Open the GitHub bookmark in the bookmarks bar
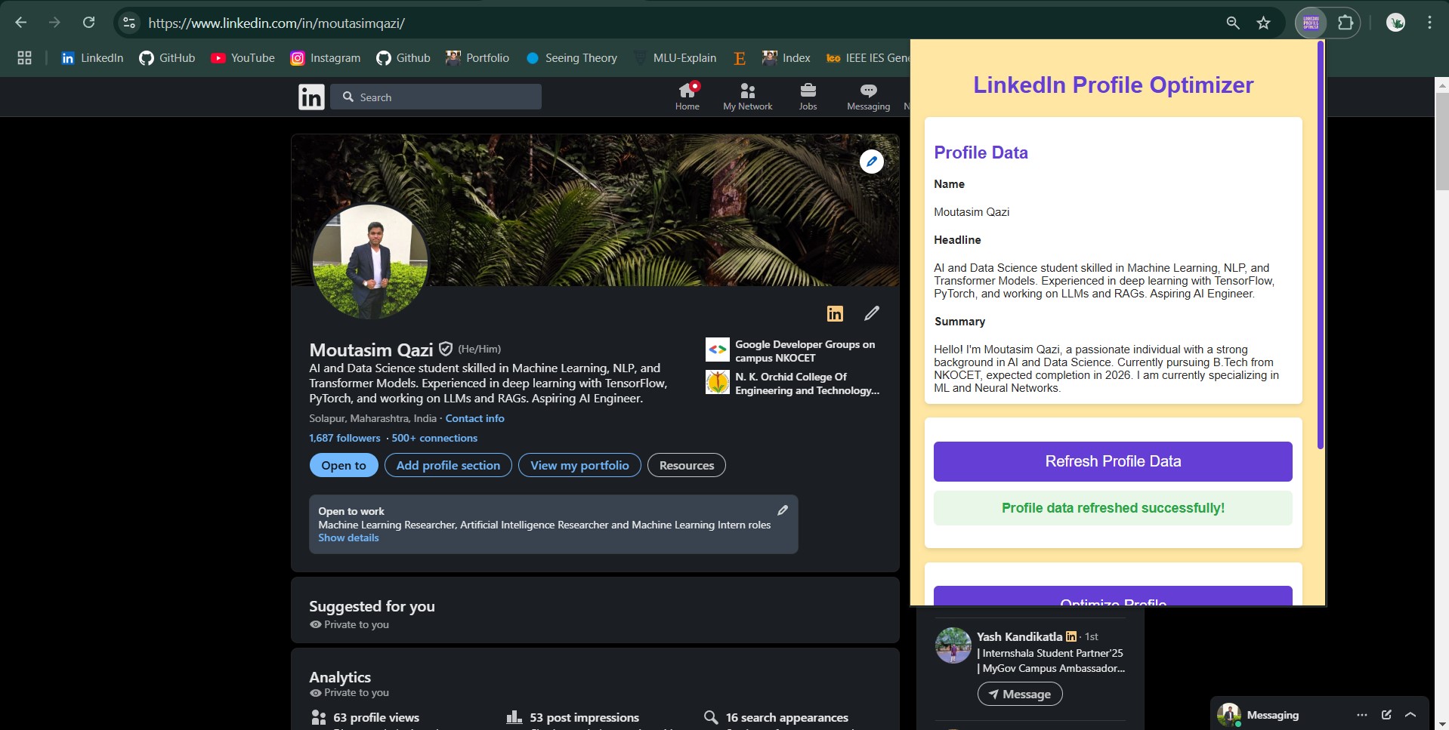This screenshot has height=730, width=1449. tap(168, 58)
